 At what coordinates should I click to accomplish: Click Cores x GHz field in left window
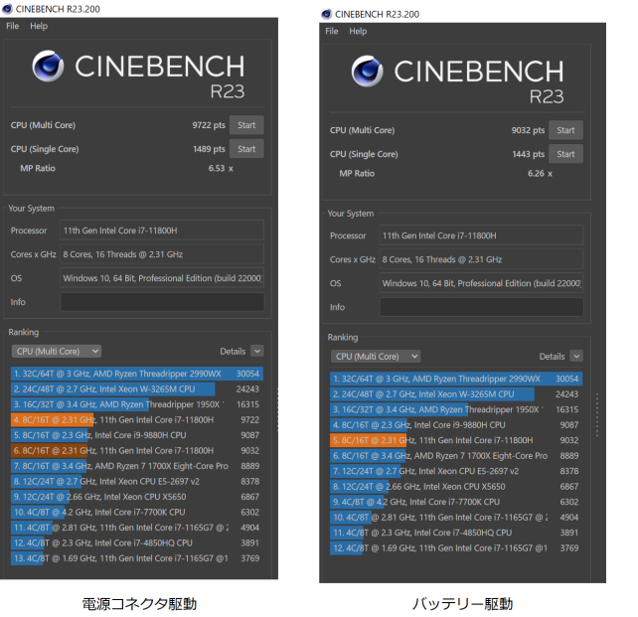pos(162,254)
